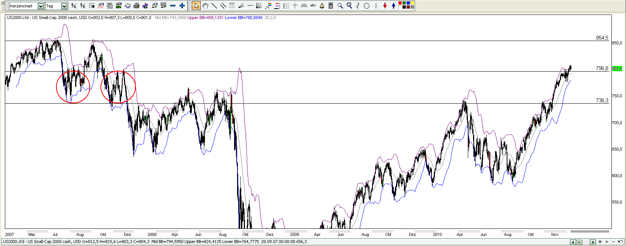Pick the yellow color swatch
Image resolution: width=626 pixels, height=246 pixels.
(x=412, y=3)
